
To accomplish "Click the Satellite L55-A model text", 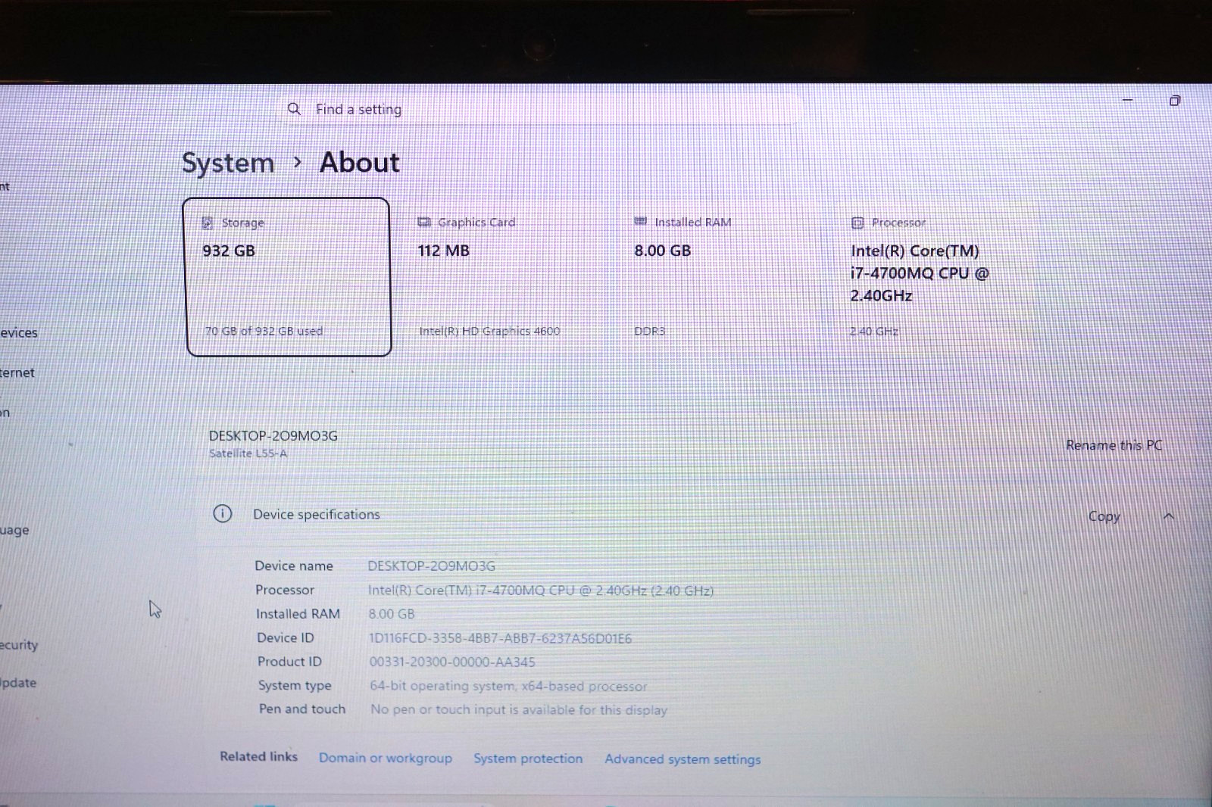I will pyautogui.click(x=248, y=453).
